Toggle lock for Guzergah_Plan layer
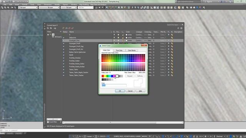Viewport: 246px width, 138px height. coord(123,41)
